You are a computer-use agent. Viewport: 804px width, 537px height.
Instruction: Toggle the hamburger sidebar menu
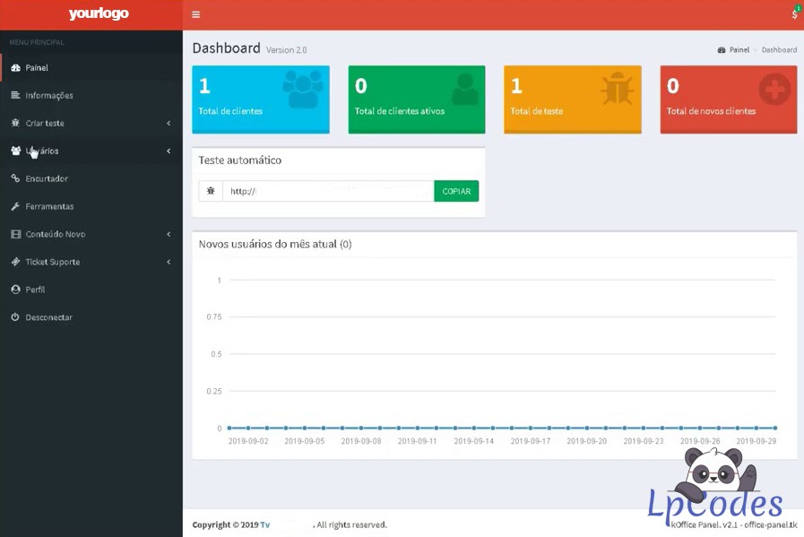click(196, 14)
